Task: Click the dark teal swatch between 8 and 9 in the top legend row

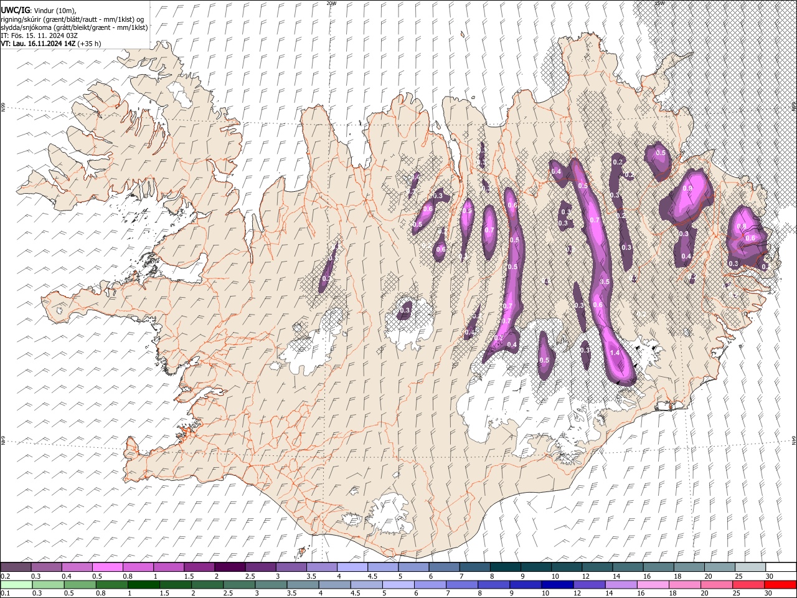Action: coord(506,567)
